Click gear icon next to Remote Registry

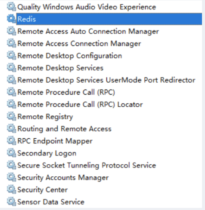pyautogui.click(x=12, y=116)
